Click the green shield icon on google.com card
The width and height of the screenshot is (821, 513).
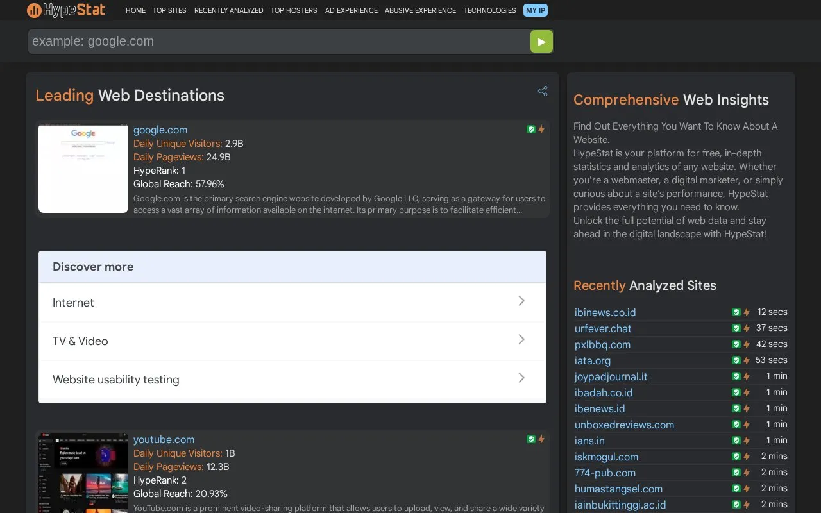[x=531, y=130]
